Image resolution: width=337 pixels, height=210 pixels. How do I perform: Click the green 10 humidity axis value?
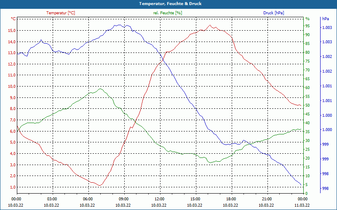tap(308, 176)
